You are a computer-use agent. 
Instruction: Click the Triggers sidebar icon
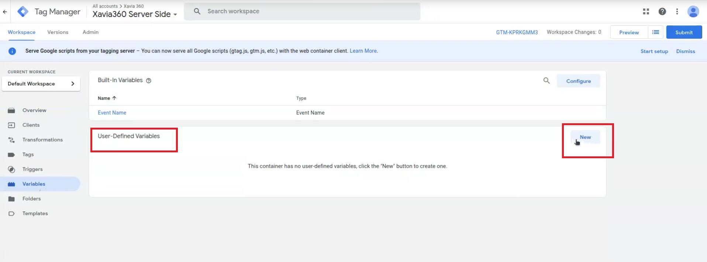pos(11,169)
